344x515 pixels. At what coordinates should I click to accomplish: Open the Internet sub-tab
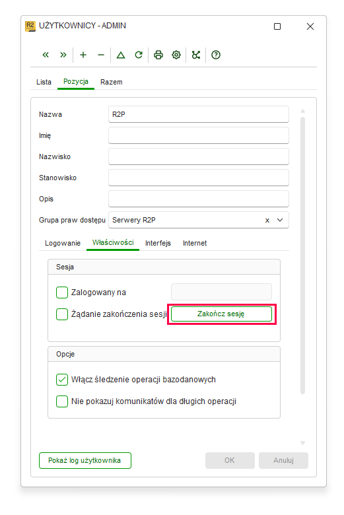pos(195,243)
